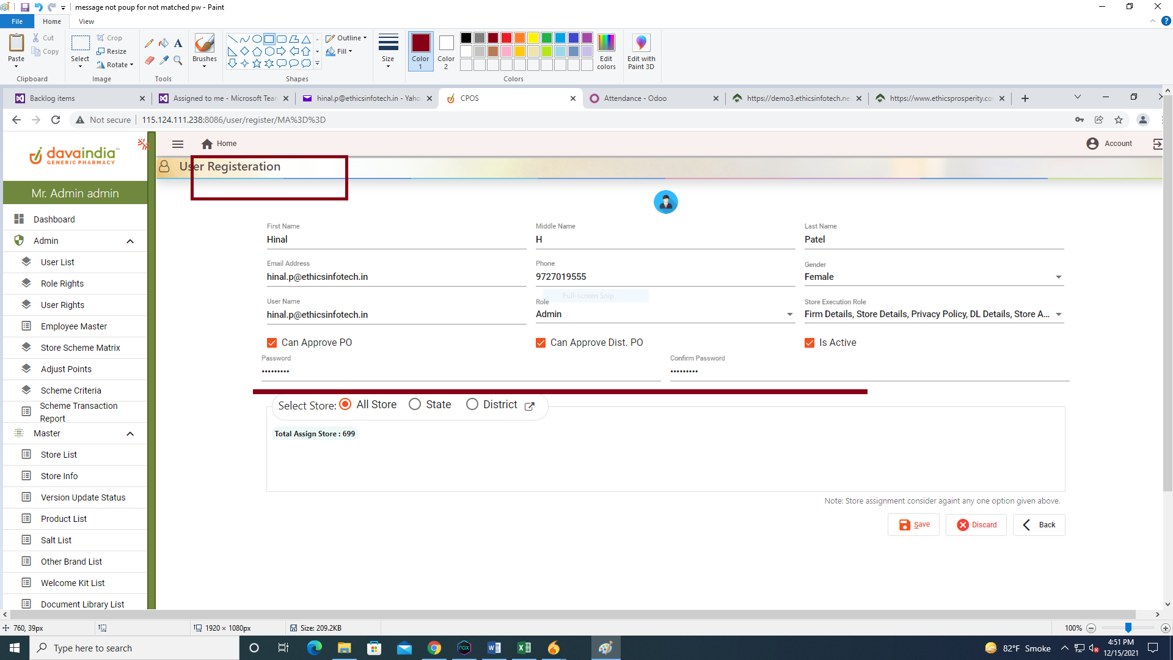Open the File menu in Paint
1173x660 pixels.
pyautogui.click(x=17, y=21)
